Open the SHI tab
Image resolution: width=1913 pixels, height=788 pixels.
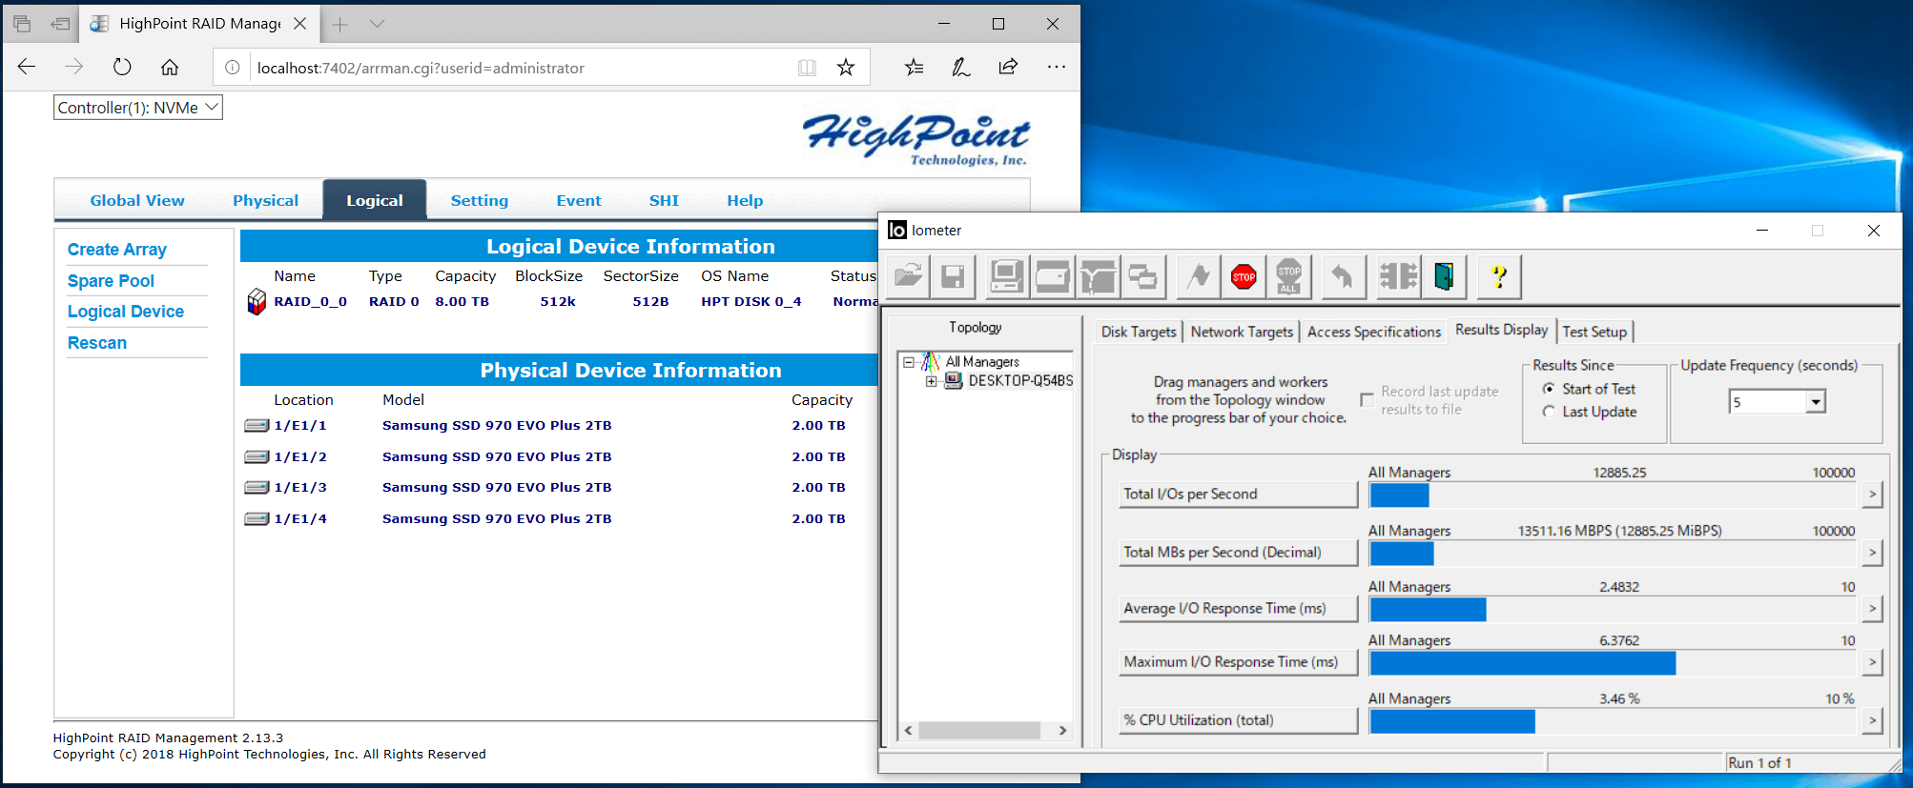(664, 200)
